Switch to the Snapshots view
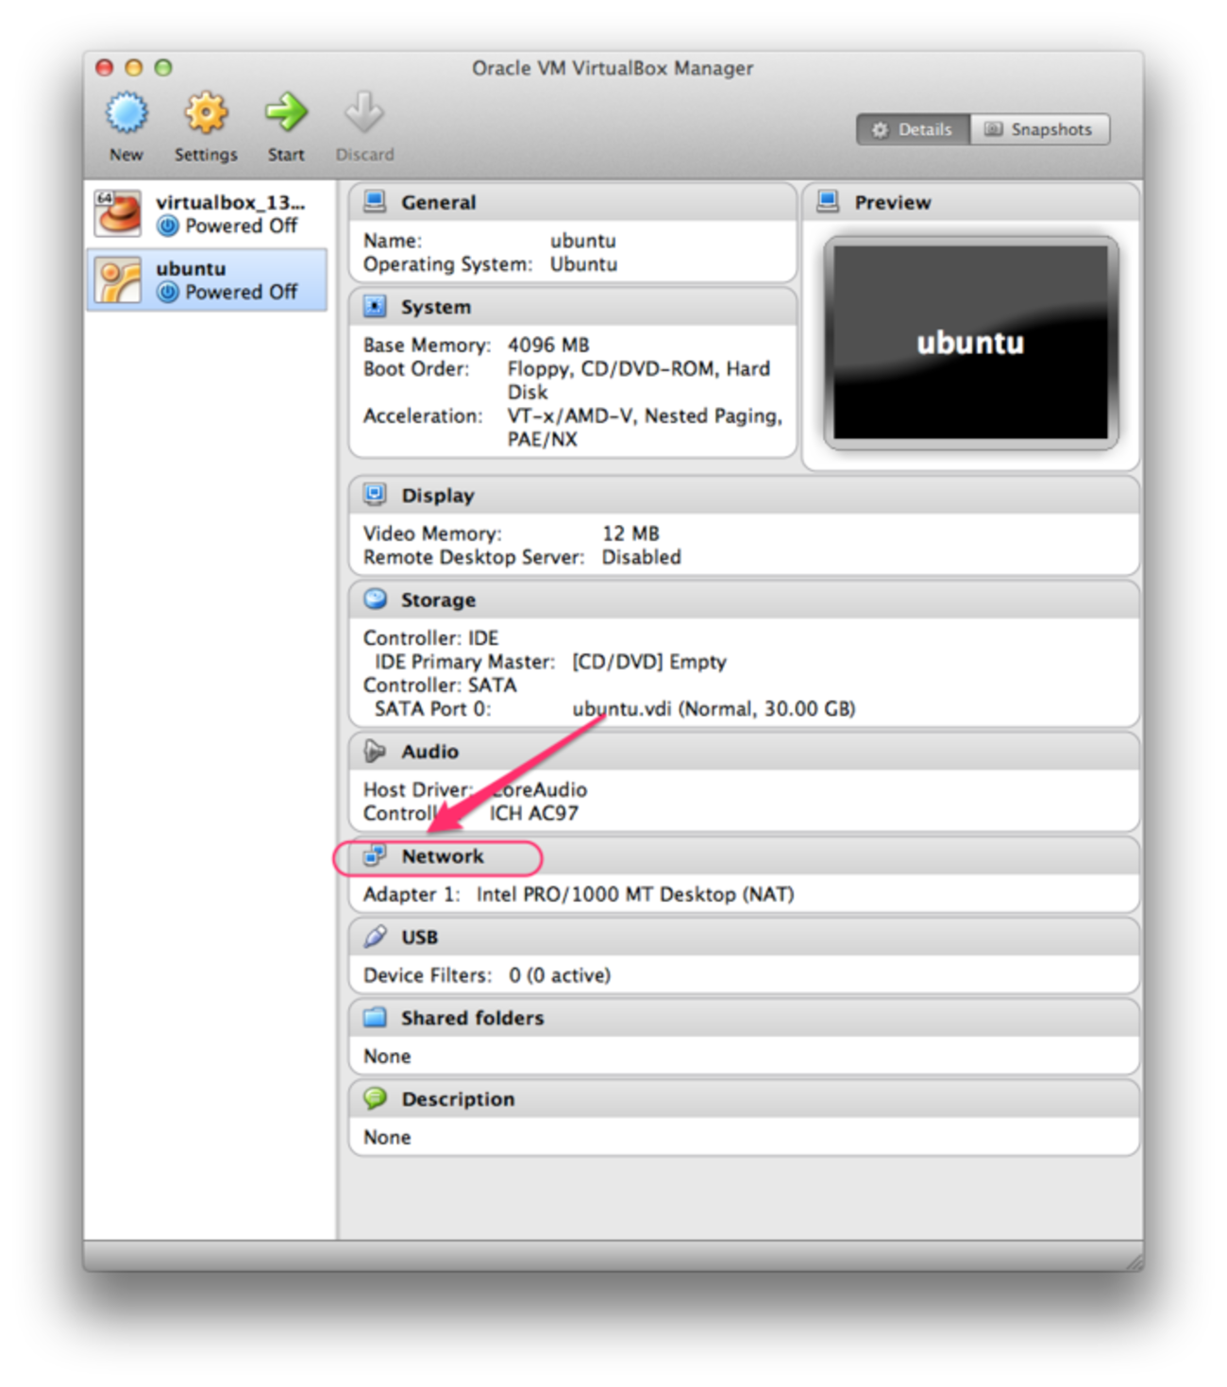This screenshot has width=1227, height=1387. pyautogui.click(x=1039, y=129)
